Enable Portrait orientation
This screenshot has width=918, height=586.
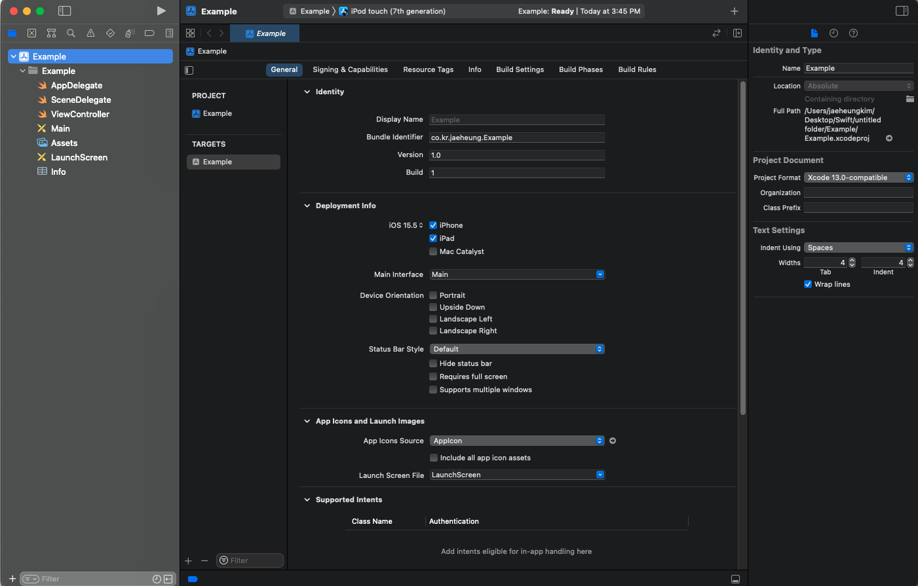(x=433, y=295)
